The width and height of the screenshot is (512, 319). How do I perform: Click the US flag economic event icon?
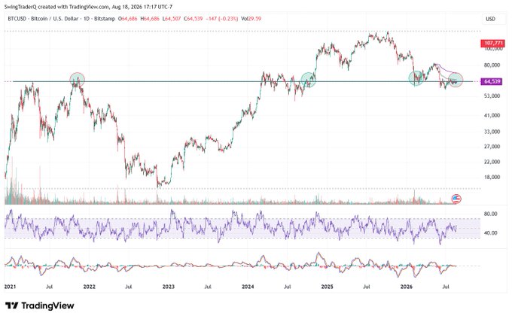pos(456,199)
